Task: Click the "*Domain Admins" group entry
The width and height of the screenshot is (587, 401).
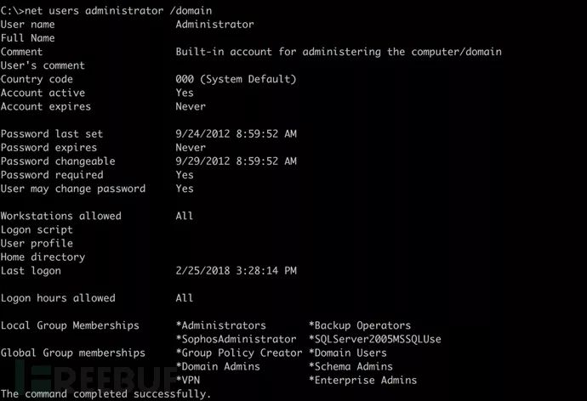Action: 218,366
